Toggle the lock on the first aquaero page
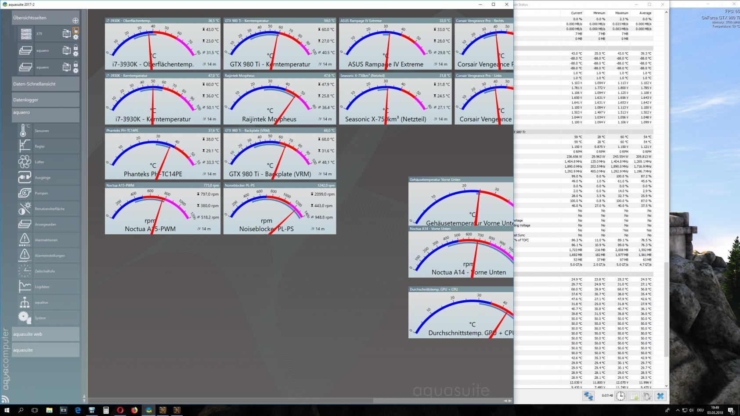This screenshot has height=416, width=740. point(76,47)
